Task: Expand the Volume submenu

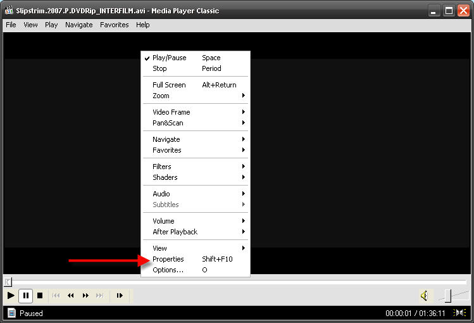Action: [x=196, y=221]
